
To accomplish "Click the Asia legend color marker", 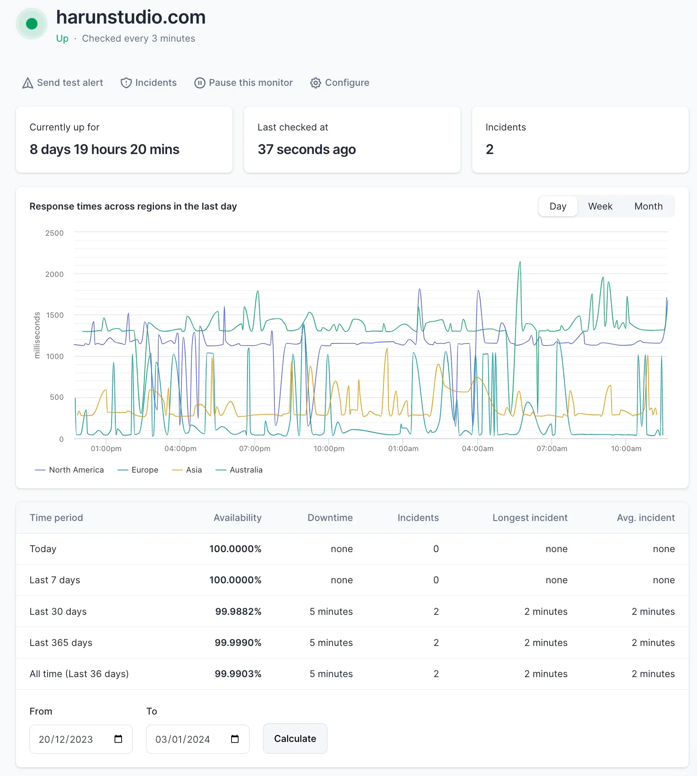I will [177, 470].
